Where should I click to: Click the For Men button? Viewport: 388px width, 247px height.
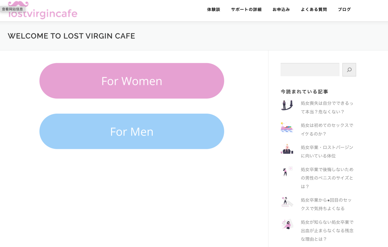click(131, 131)
